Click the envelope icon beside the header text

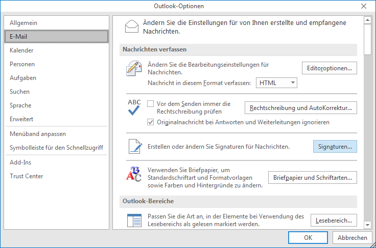132,26
